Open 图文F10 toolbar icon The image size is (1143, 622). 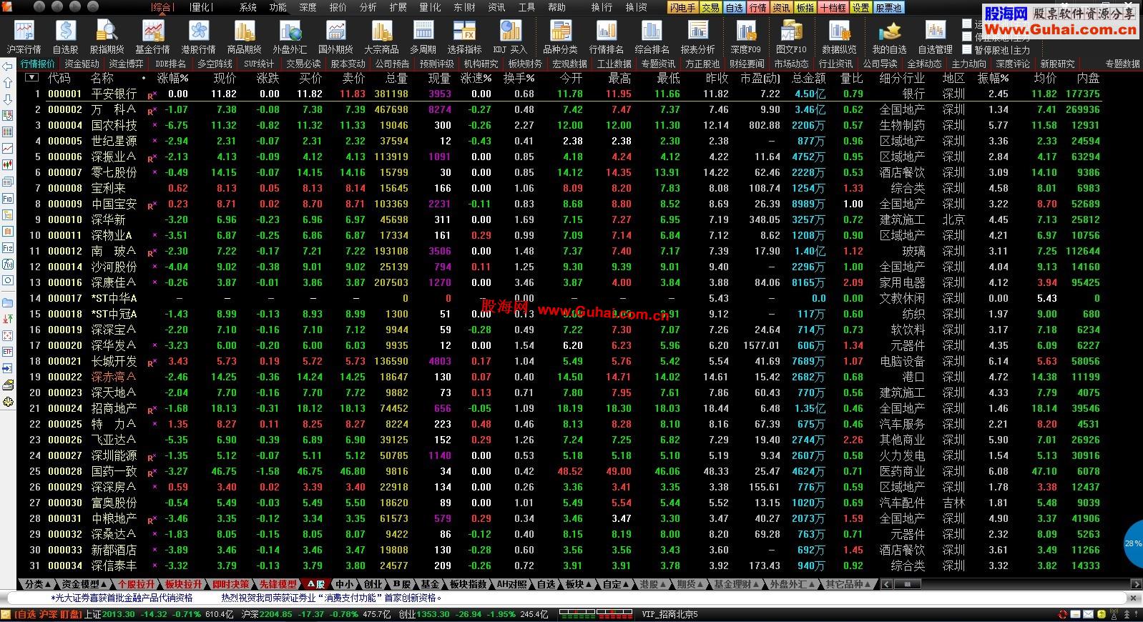point(791,37)
